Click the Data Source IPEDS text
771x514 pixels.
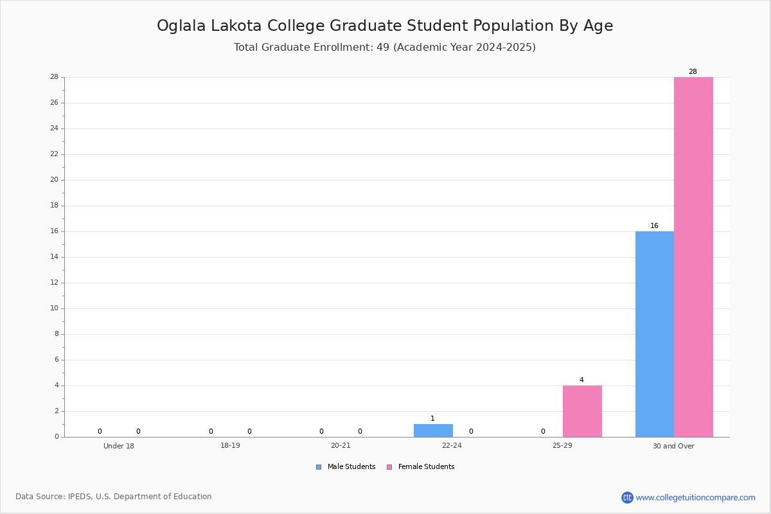pos(114,497)
